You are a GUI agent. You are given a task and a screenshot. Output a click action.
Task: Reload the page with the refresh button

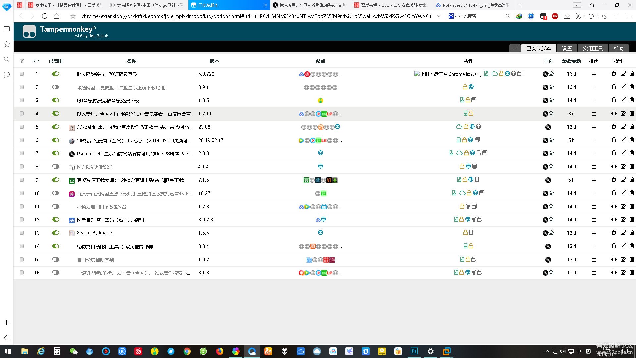pyautogui.click(x=44, y=15)
